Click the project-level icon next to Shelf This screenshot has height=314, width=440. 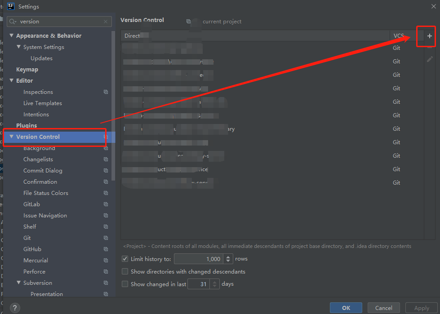[106, 226]
